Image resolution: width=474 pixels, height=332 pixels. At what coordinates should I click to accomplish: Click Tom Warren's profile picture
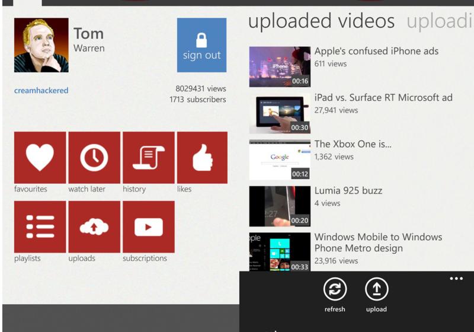(41, 45)
